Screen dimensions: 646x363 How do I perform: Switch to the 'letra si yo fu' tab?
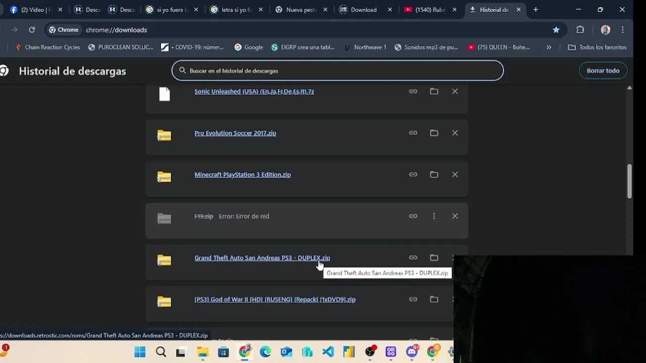tap(236, 10)
